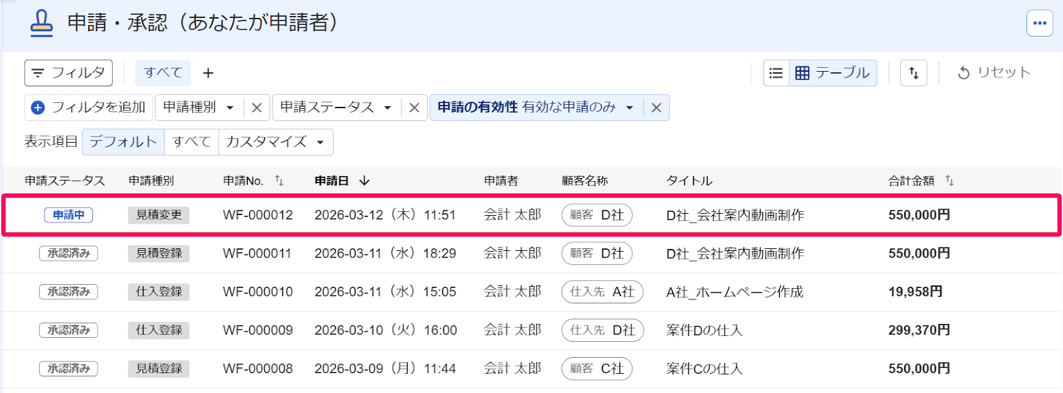Image resolution: width=1063 pixels, height=393 pixels.
Task: Sort by 合計金額 column arrows
Action: [x=949, y=181]
